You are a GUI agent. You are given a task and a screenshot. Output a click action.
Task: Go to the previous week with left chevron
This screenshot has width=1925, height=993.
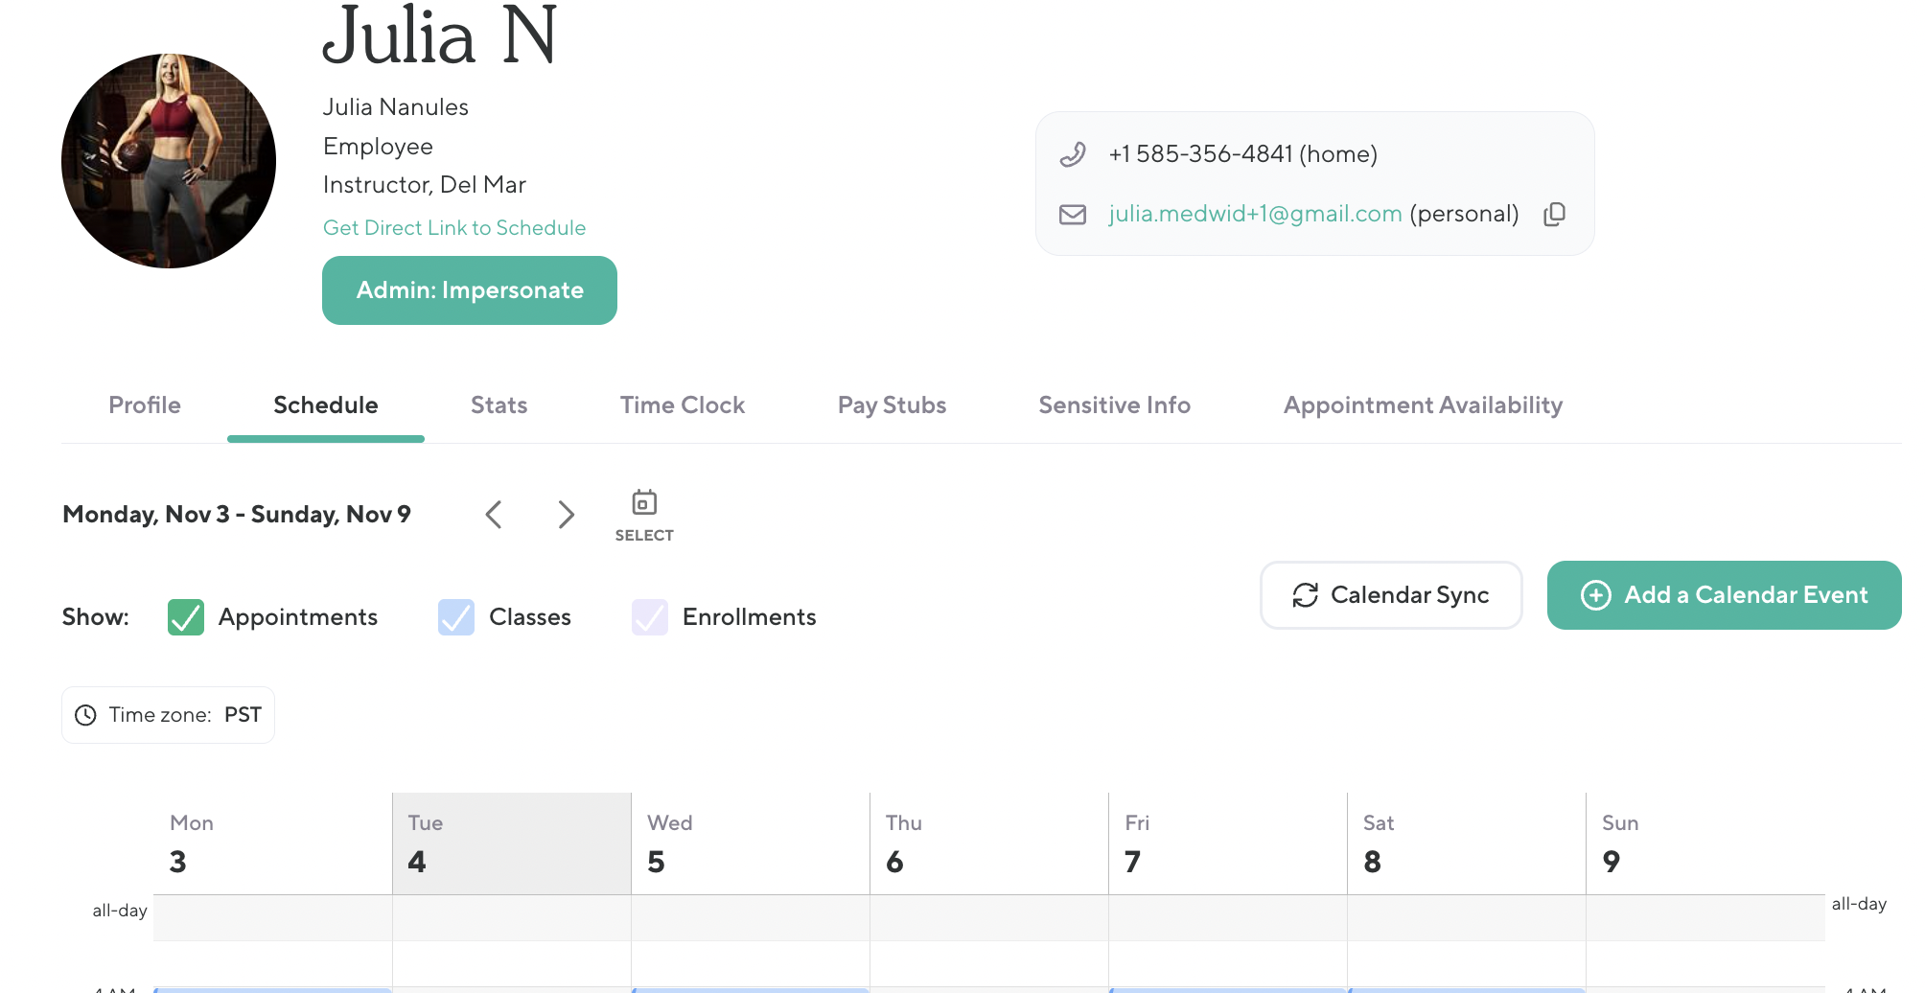[x=494, y=515]
